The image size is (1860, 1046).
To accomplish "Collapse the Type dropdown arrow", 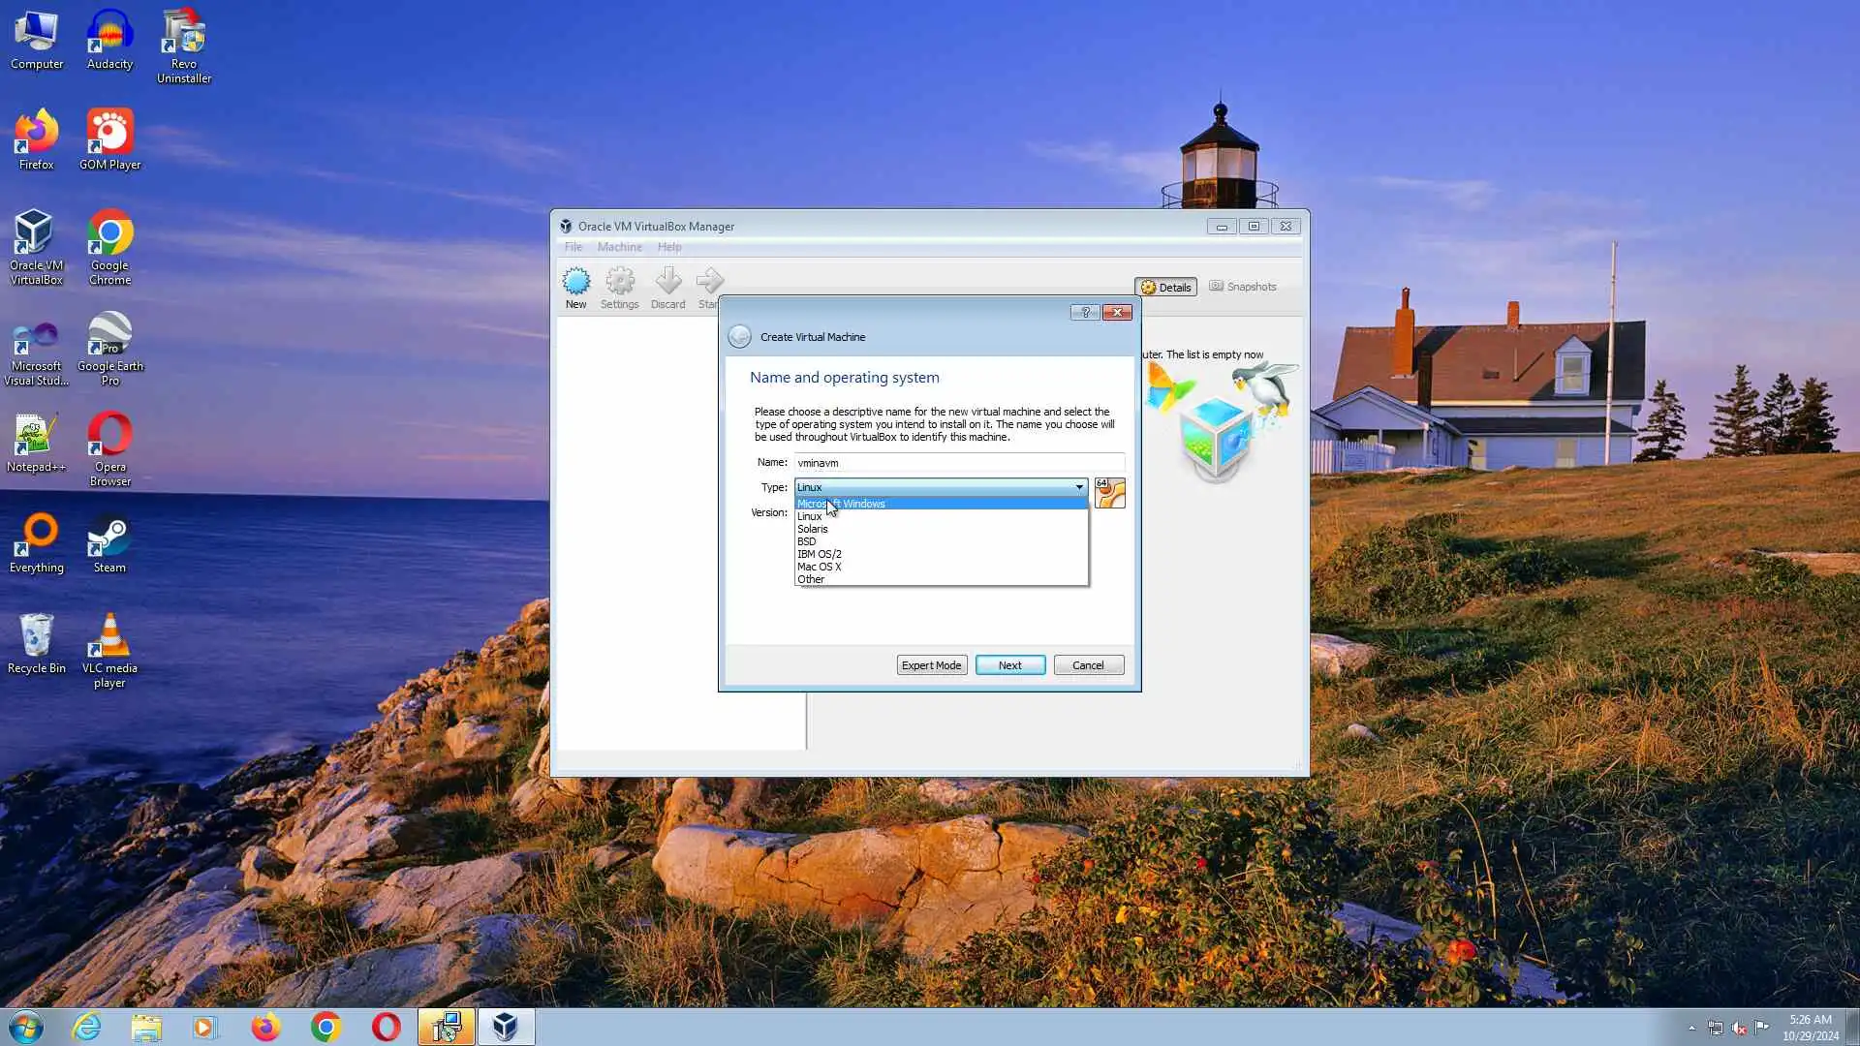I will click(1078, 487).
